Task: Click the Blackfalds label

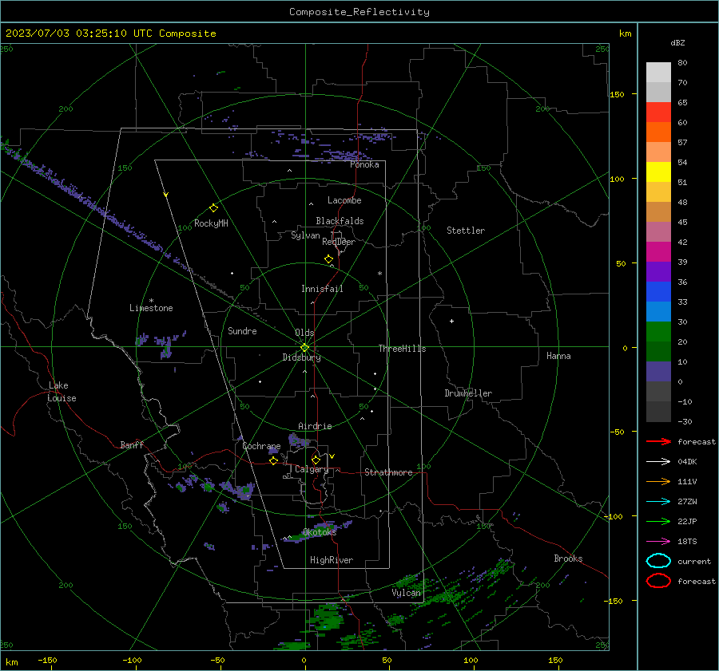Action: (340, 221)
